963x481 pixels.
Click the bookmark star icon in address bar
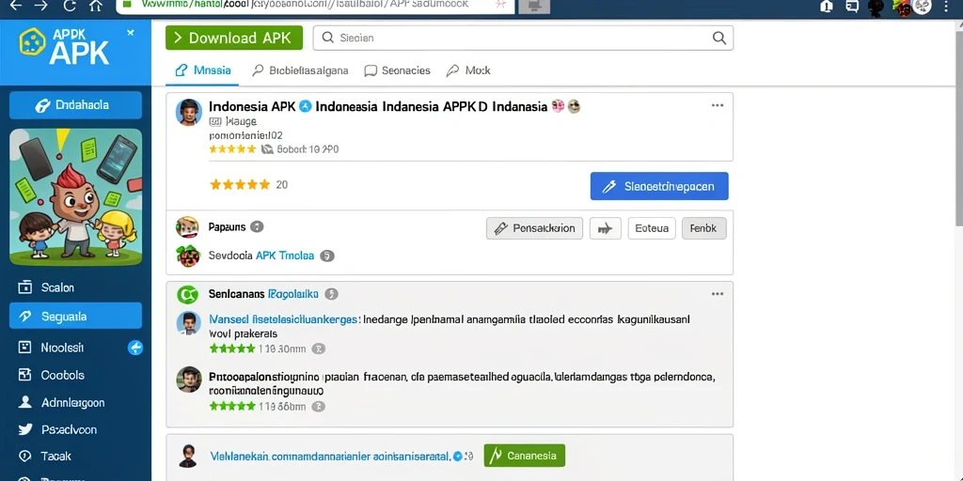click(x=500, y=5)
